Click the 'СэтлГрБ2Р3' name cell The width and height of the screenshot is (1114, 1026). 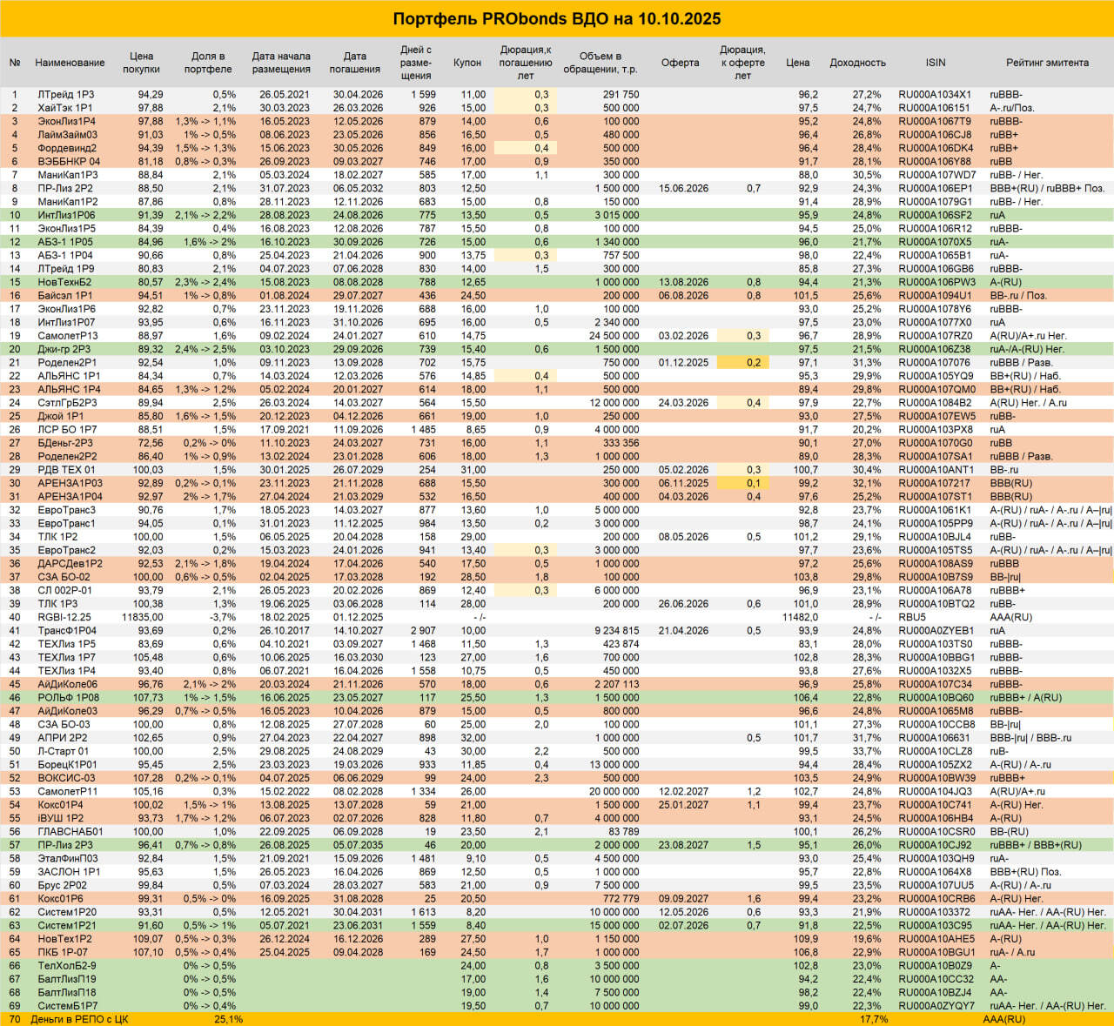[67, 403]
